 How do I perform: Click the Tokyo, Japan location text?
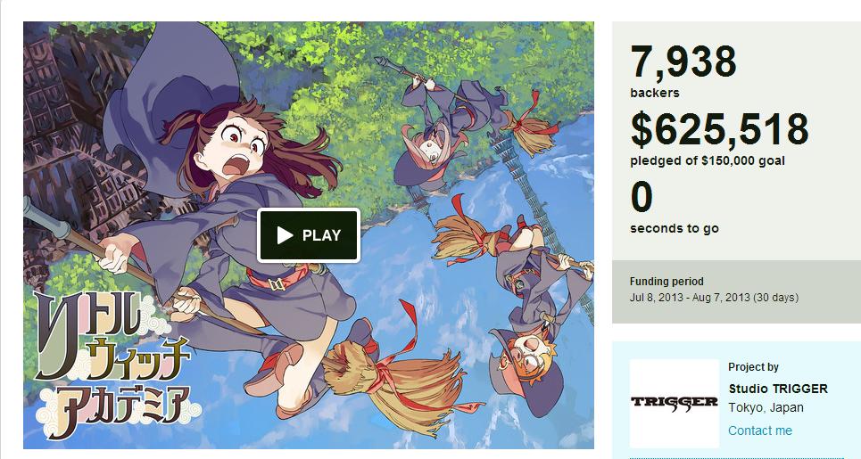click(x=766, y=407)
